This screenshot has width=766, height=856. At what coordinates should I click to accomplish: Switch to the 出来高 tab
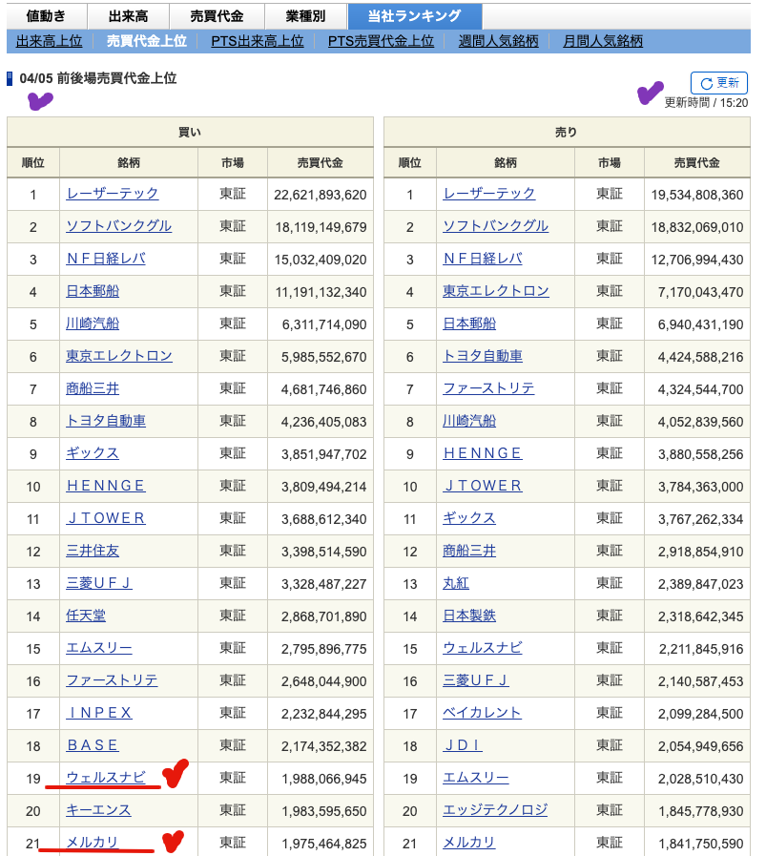[128, 16]
